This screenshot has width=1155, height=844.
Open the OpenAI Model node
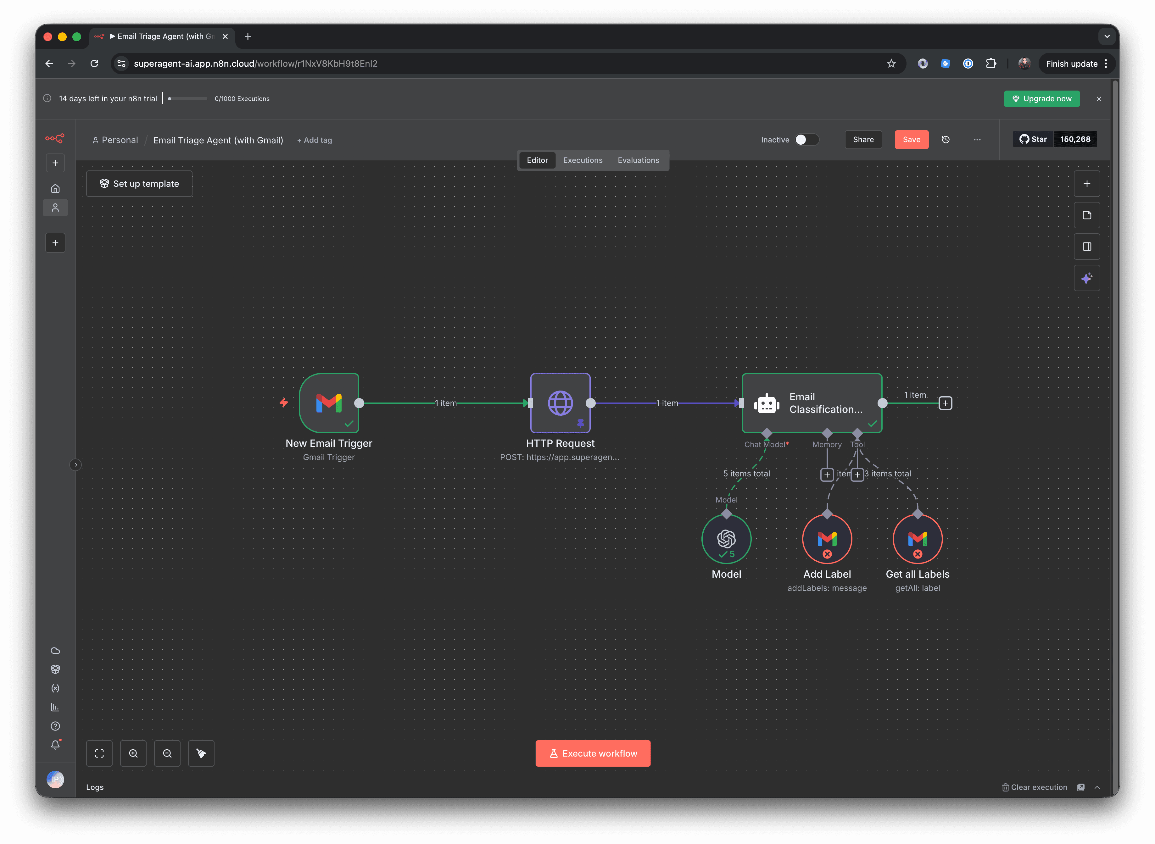pos(726,538)
